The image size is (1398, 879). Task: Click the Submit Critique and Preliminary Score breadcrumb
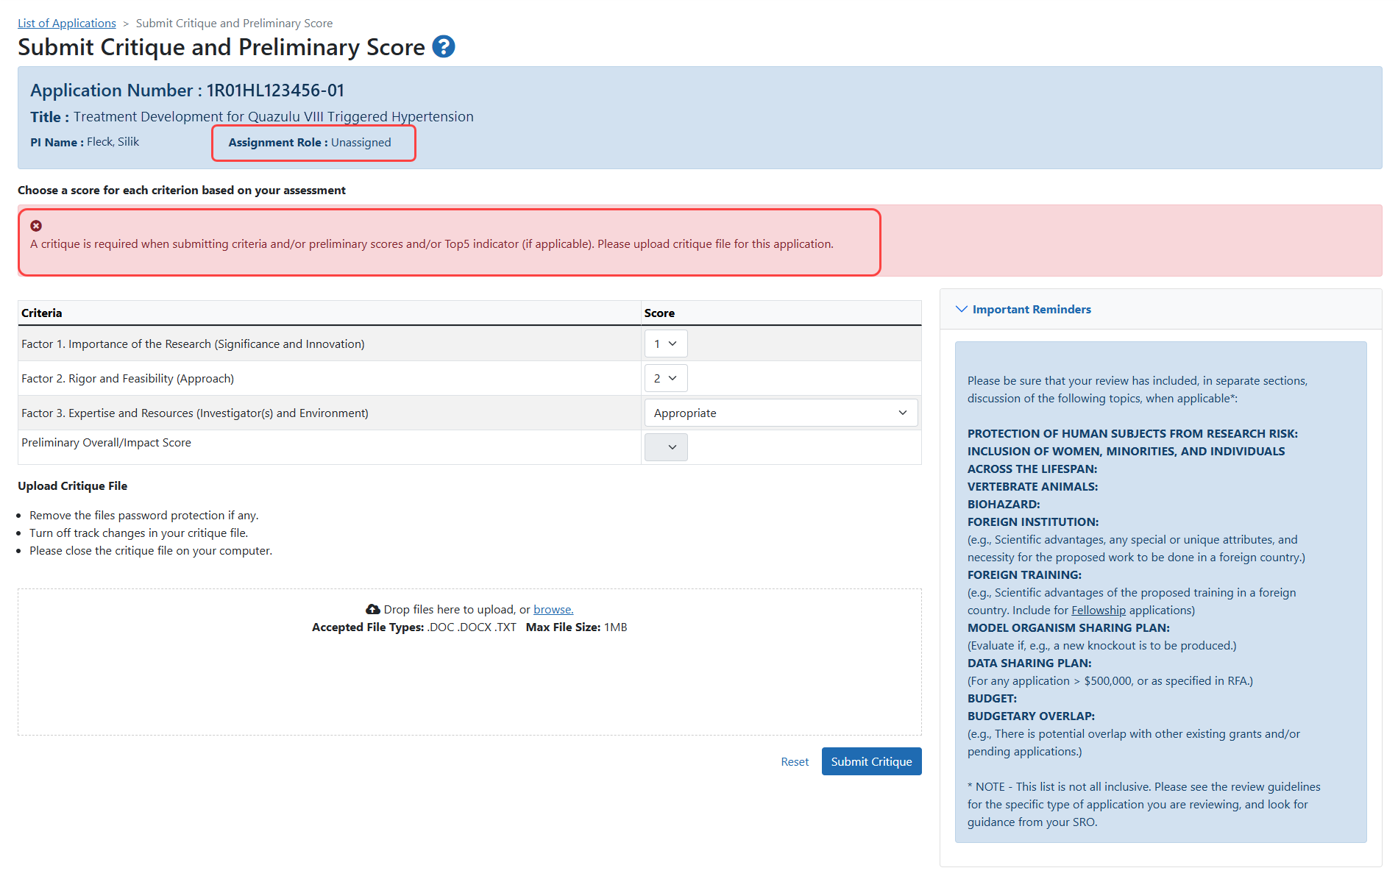pos(234,24)
